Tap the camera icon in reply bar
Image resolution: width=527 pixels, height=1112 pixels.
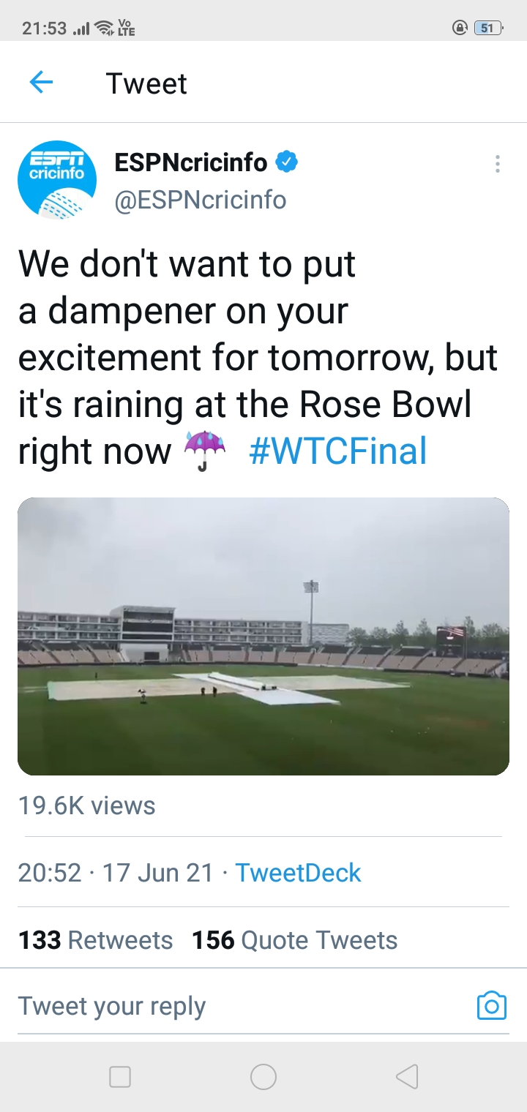491,1006
